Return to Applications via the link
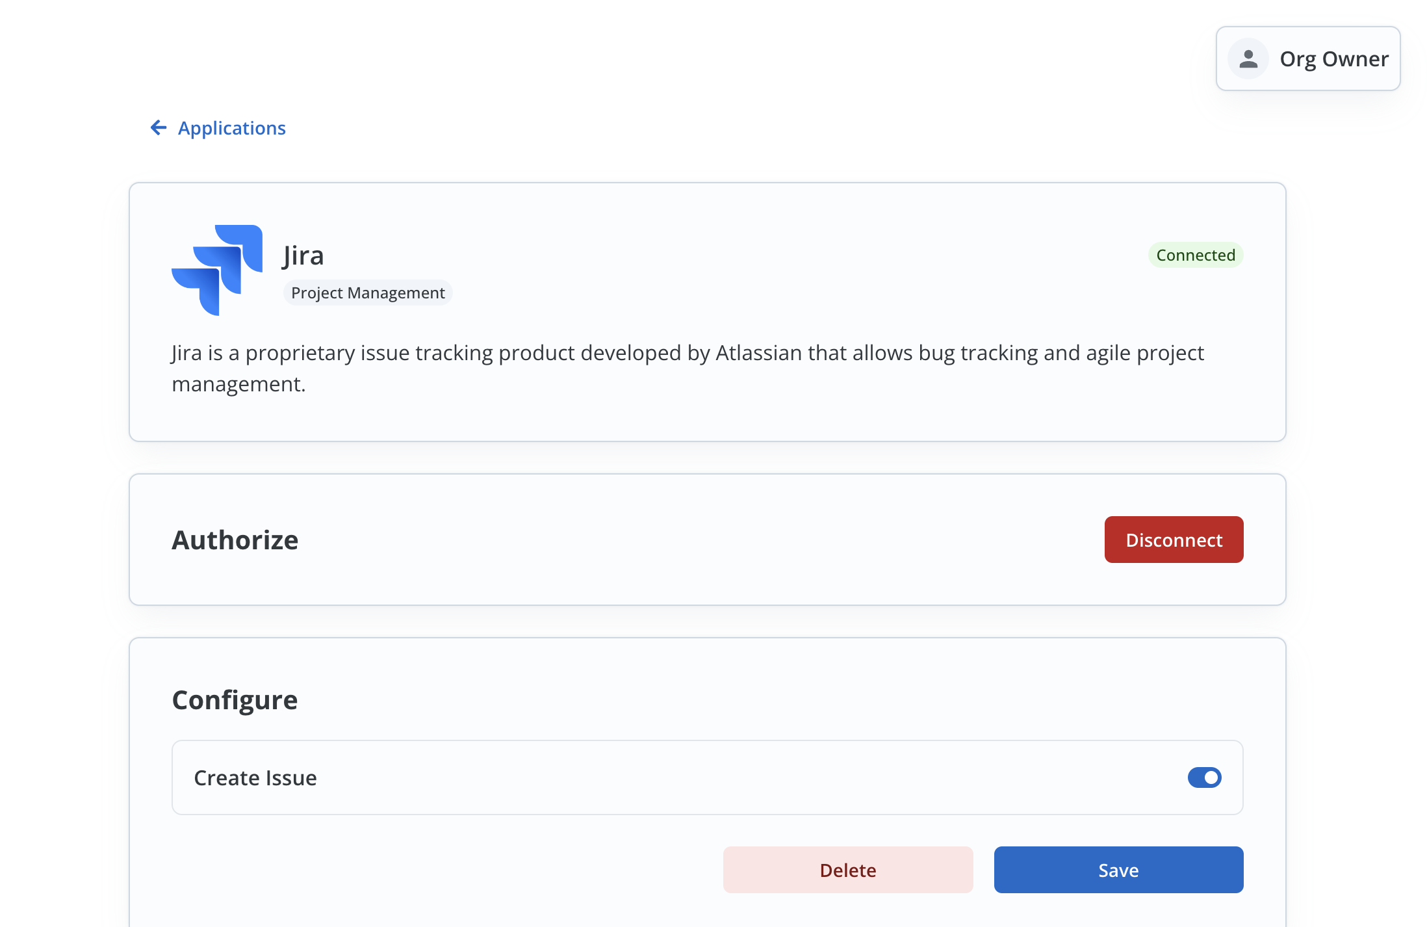The width and height of the screenshot is (1427, 927). coord(231,128)
